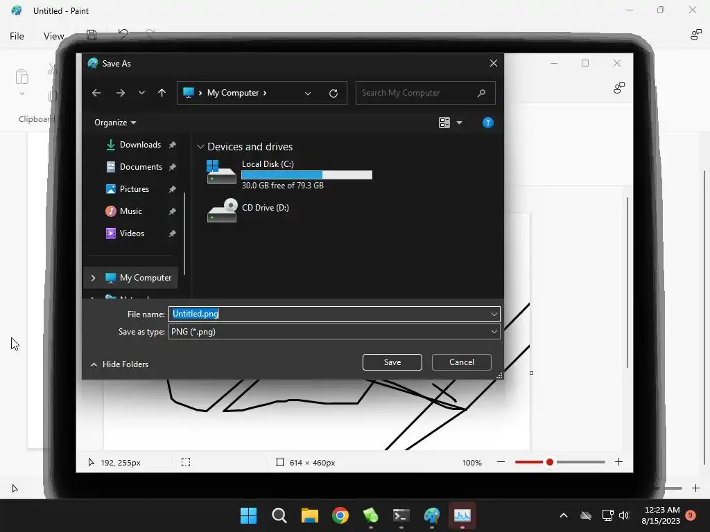The image size is (710, 532).
Task: Click the pin icon beside Downloads
Action: coord(172,145)
